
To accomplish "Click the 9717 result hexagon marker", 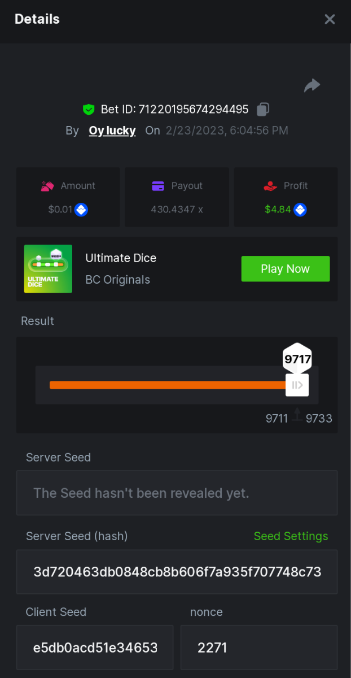I will (297, 359).
